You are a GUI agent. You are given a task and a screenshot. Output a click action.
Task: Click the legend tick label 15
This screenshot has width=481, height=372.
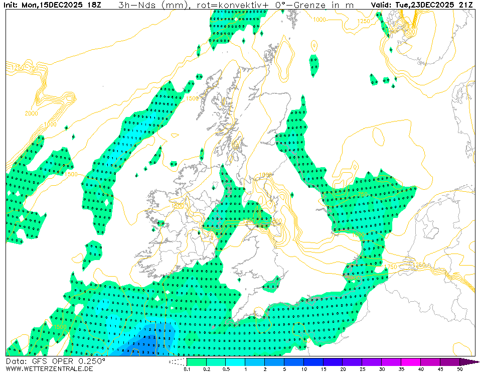323,369
